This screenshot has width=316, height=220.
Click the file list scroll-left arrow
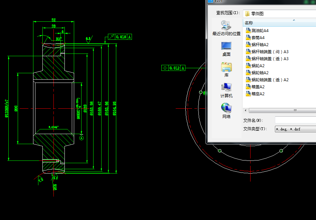pos(246,111)
